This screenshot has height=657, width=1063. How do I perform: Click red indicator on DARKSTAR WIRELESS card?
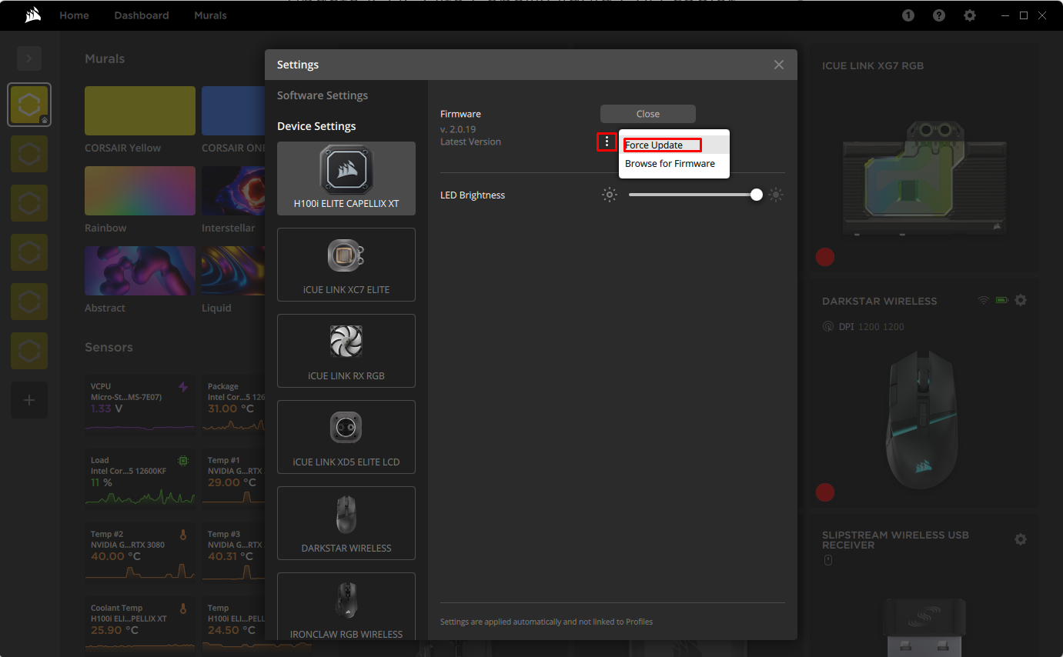click(825, 492)
